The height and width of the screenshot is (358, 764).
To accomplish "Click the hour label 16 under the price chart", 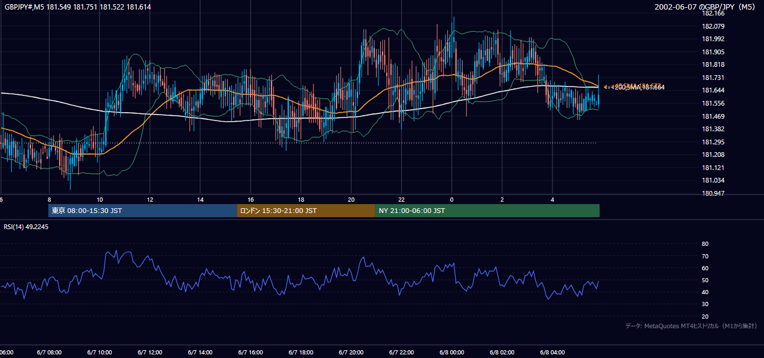I will point(250,200).
